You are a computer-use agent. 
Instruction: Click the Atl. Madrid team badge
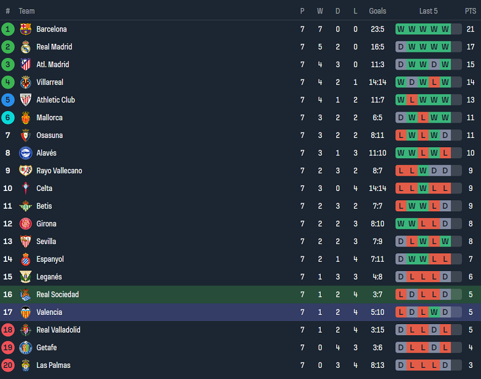[x=25, y=65]
